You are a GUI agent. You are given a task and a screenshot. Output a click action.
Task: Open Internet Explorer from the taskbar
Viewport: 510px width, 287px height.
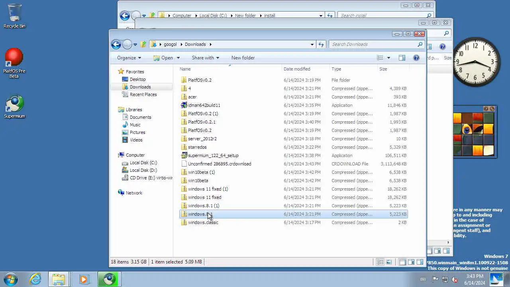click(35, 279)
